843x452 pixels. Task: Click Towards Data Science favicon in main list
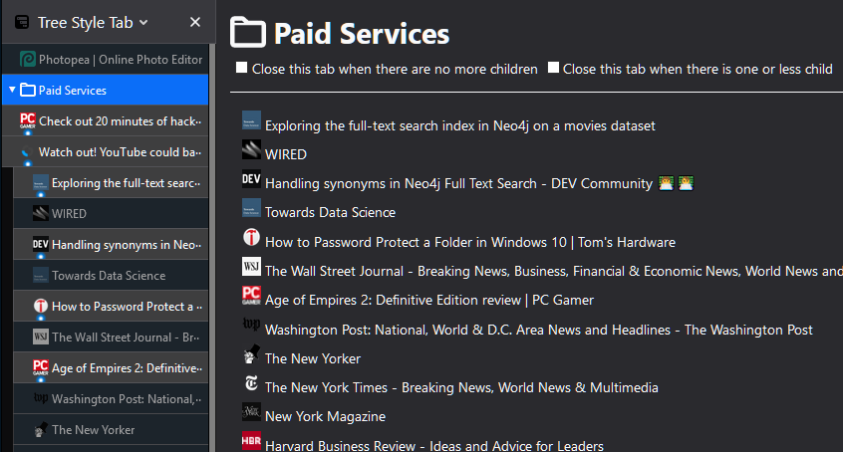pos(251,207)
